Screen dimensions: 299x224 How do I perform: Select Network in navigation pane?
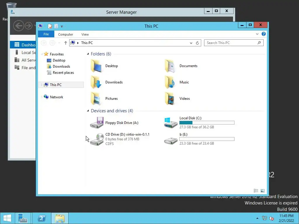[x=54, y=97]
